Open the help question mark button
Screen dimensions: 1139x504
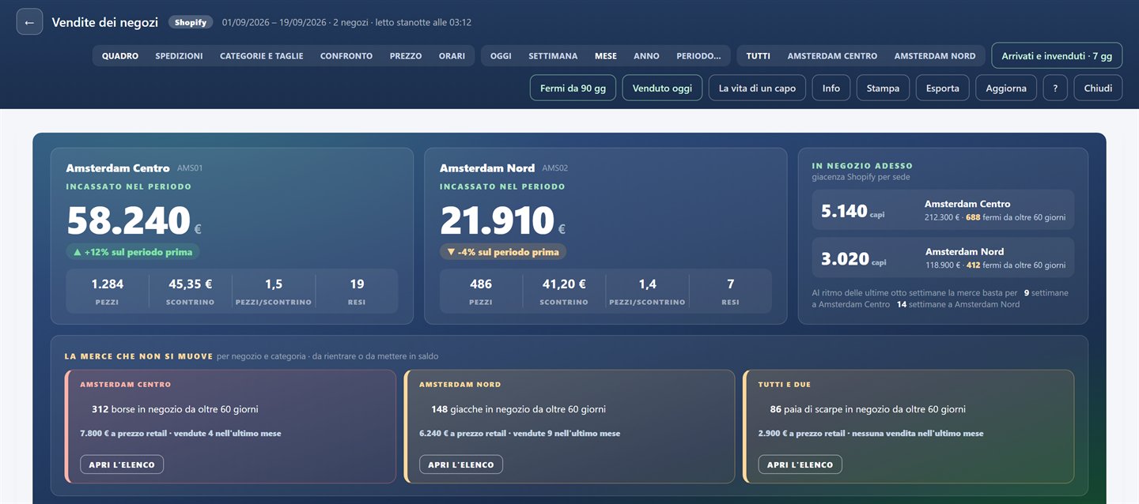(1055, 88)
